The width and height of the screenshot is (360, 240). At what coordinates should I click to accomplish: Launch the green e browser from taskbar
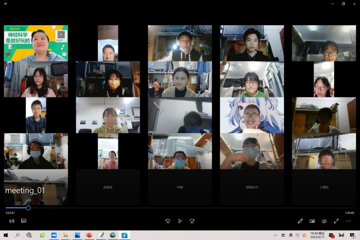coord(42,235)
